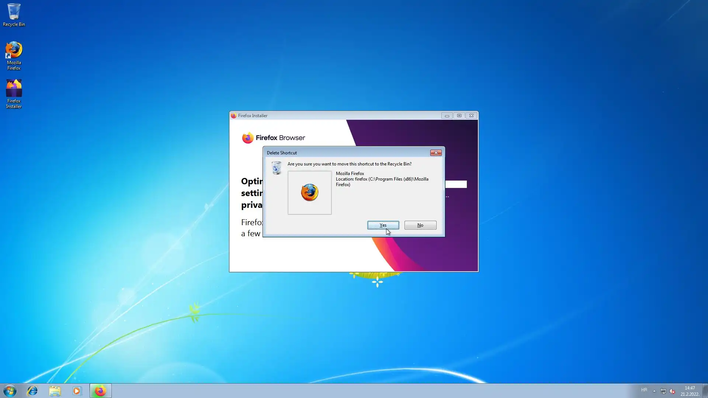This screenshot has height=398, width=708.
Task: Click the recycle bin icon in the dialog
Action: coord(276,168)
